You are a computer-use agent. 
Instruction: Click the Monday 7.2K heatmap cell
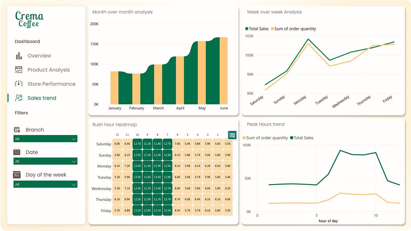click(127, 166)
